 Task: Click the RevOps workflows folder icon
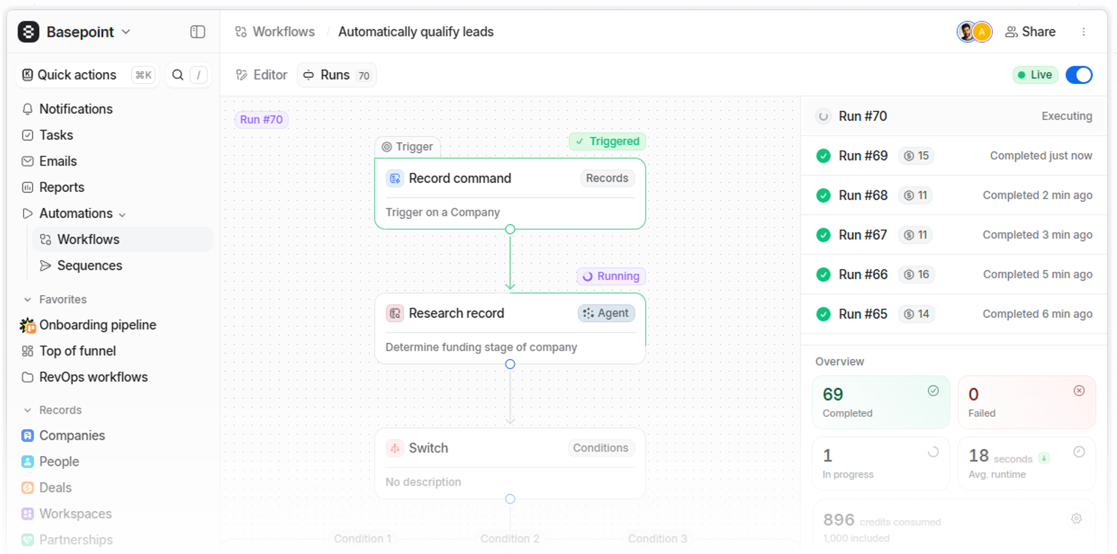tap(27, 377)
